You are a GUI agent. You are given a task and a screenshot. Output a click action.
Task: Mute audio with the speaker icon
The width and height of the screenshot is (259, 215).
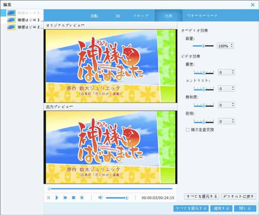point(100,197)
